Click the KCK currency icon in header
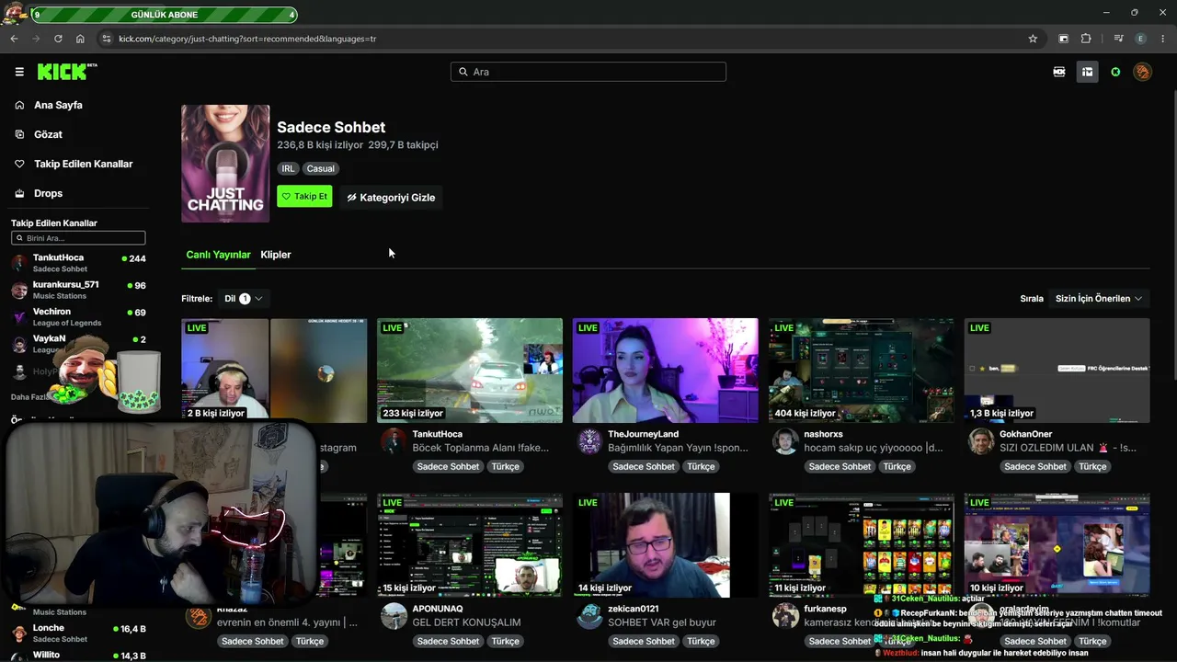The image size is (1177, 662). click(1059, 72)
